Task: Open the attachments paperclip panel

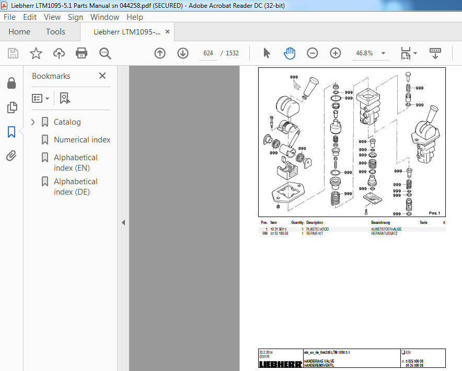Action: coord(11,156)
